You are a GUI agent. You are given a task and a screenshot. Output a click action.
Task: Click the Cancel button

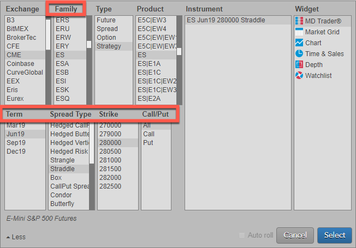tap(295, 235)
